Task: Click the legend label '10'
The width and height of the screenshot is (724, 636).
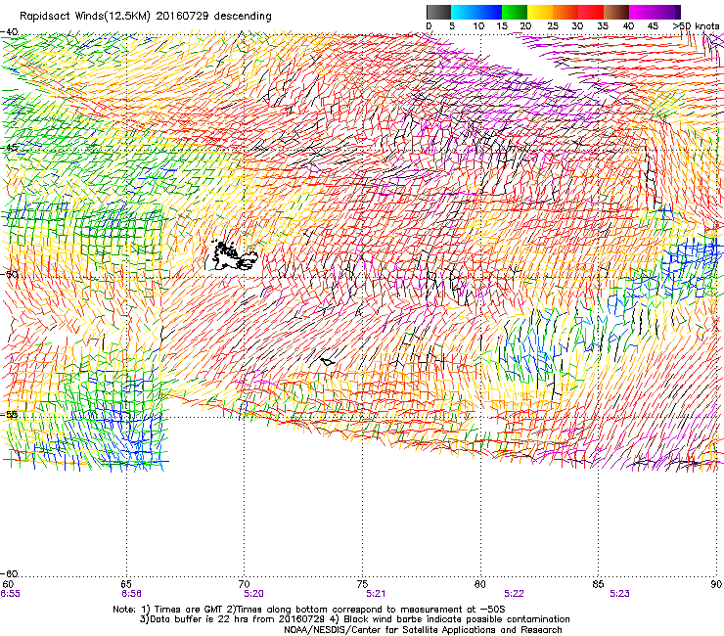Action: click(478, 26)
